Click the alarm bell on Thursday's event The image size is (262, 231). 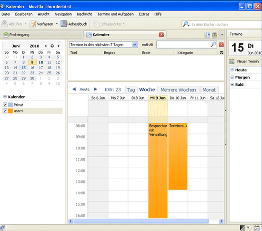(185, 125)
